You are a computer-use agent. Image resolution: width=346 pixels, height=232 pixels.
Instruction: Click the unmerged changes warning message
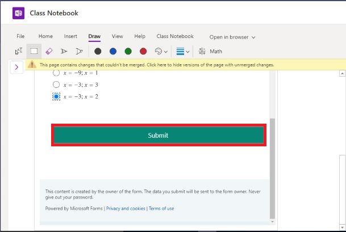157,65
